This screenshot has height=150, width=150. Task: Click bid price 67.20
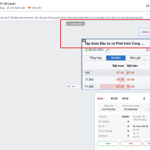tap(120, 73)
